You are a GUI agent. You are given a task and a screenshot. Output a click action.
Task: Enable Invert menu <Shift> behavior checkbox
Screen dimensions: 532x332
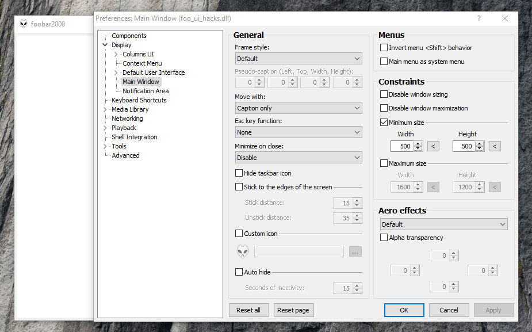(384, 48)
